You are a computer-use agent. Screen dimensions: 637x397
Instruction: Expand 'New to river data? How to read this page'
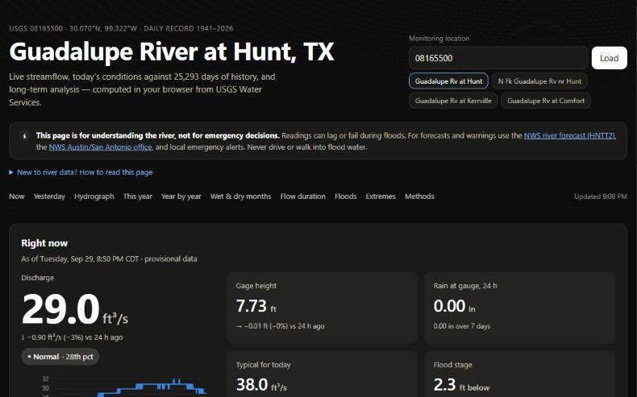coord(81,172)
